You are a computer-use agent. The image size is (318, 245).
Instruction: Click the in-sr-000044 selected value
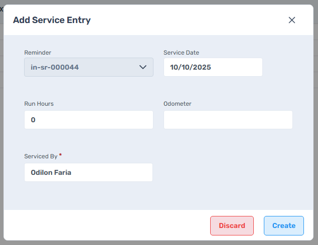[x=55, y=67]
